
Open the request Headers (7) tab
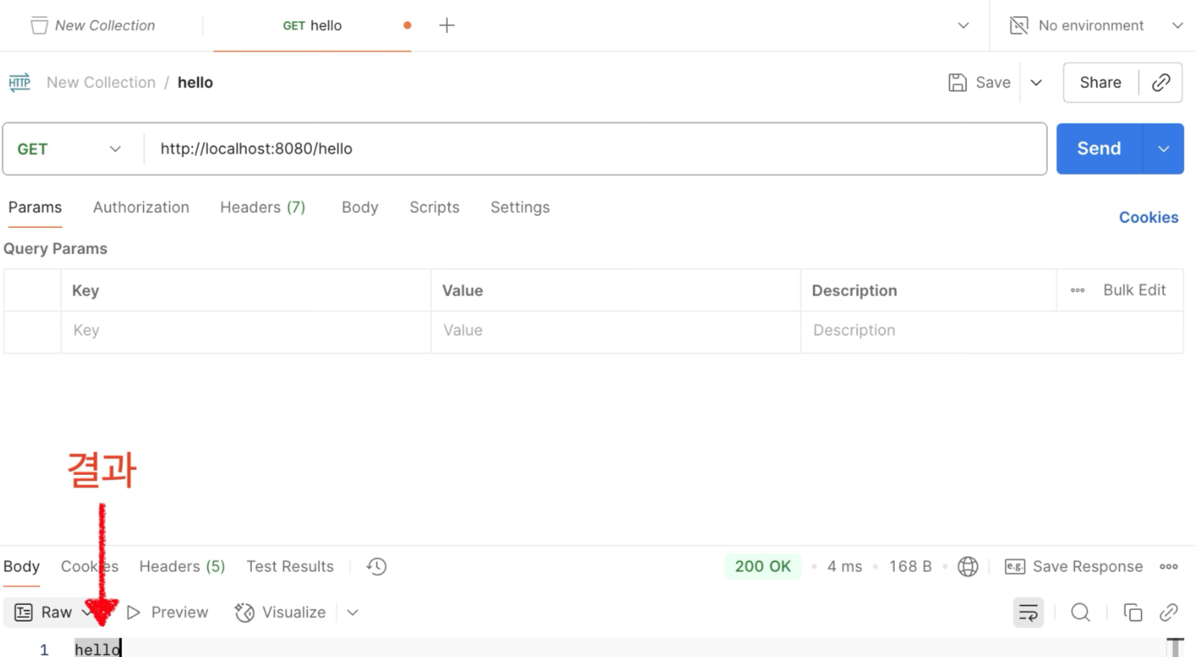[263, 207]
